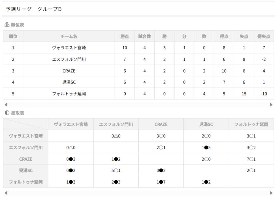Click the 児湯SC column header in 星取表

tap(206, 124)
